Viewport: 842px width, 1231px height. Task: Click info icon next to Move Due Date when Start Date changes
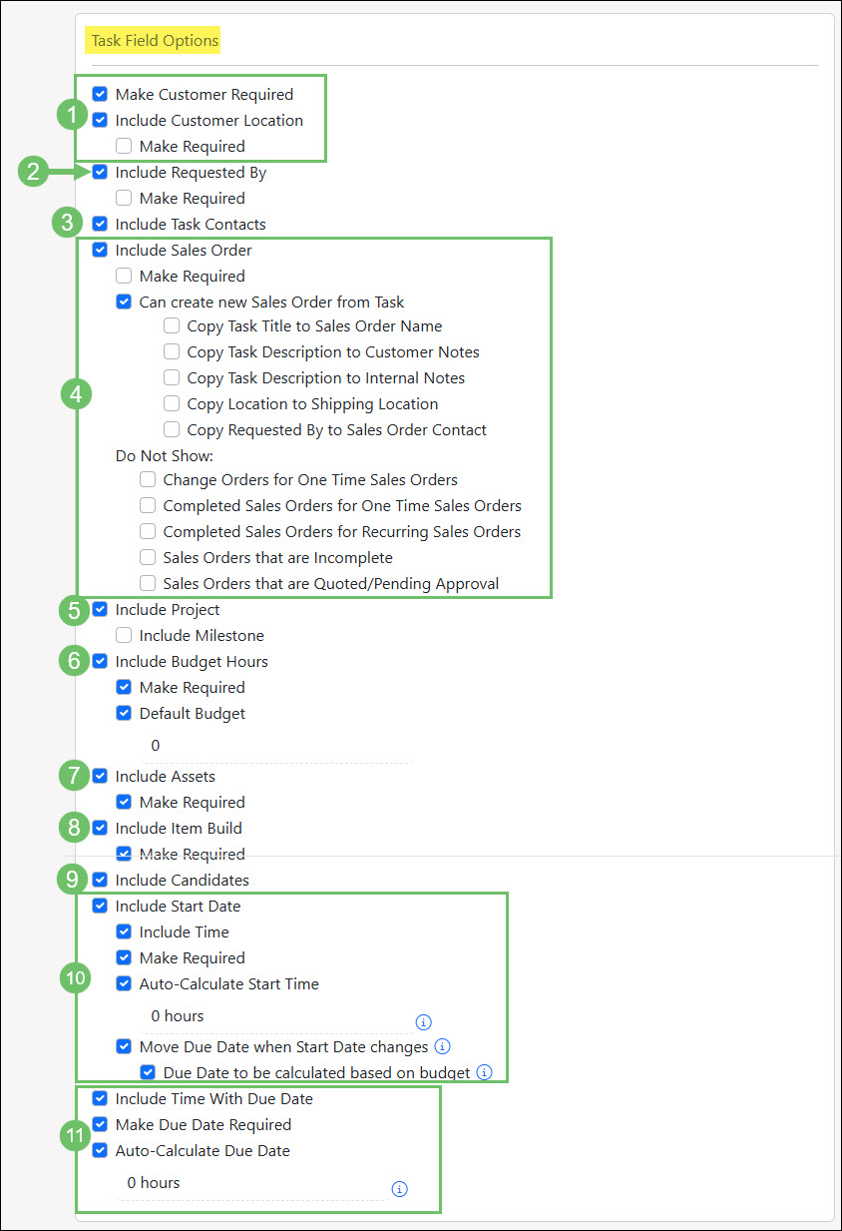click(x=443, y=1046)
